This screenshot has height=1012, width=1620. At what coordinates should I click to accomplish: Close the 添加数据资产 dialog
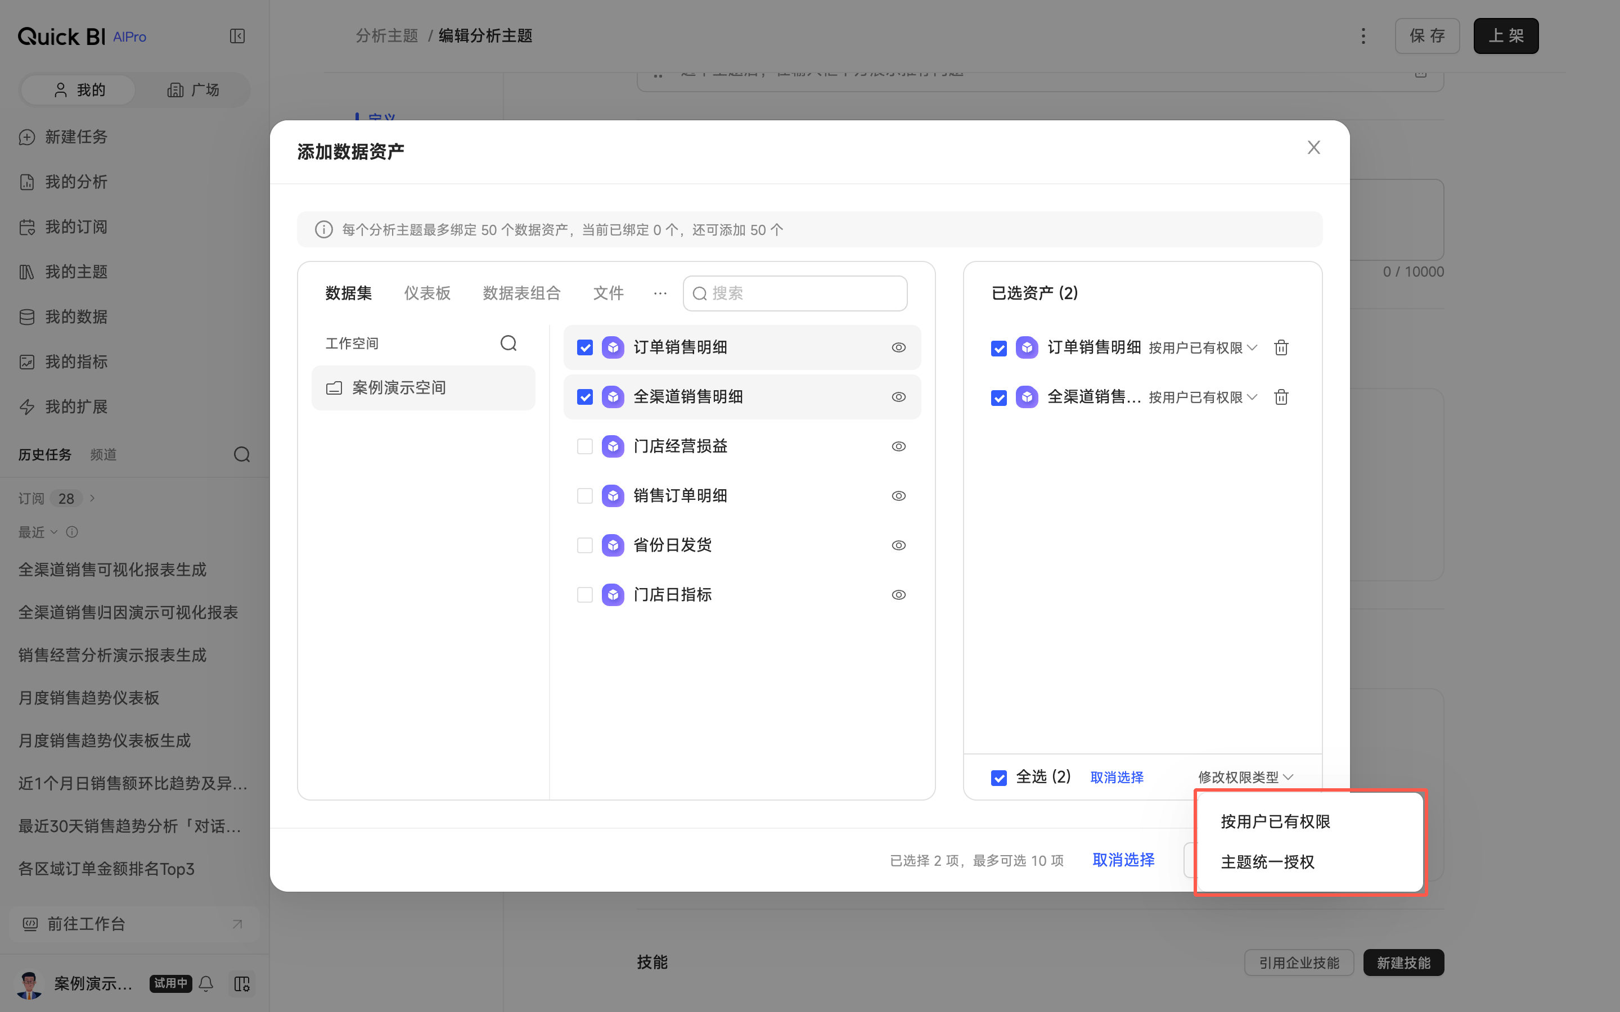(x=1313, y=147)
